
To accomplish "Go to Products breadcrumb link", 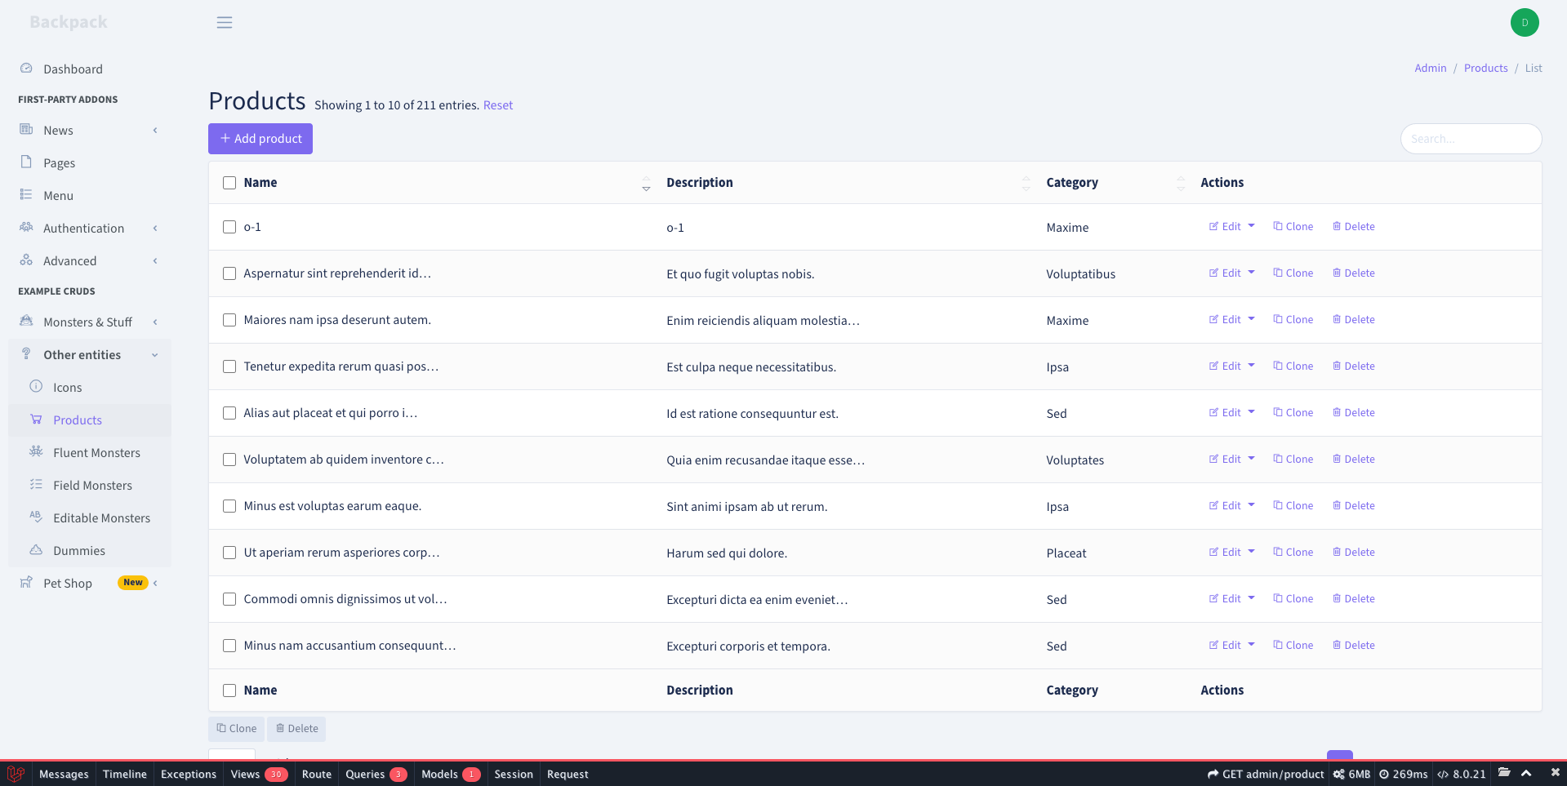I will coord(1486,69).
